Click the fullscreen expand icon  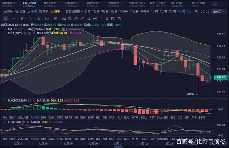point(202,11)
